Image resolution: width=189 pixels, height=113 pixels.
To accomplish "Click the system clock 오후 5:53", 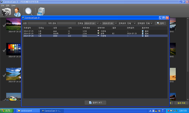I will (183, 111).
